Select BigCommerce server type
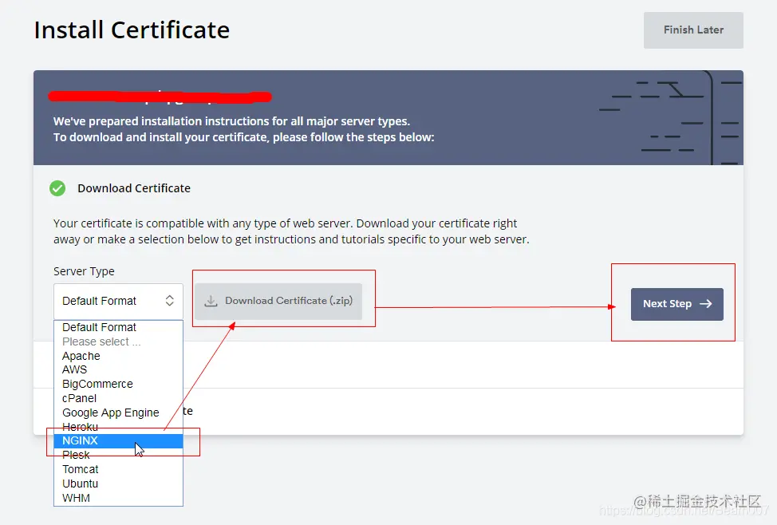 click(118, 385)
